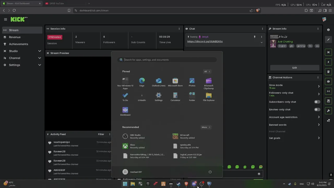Image resolution: width=334 pixels, height=188 pixels.
Task: Click the lightning bolt sidebar icon
Action: coord(328,62)
